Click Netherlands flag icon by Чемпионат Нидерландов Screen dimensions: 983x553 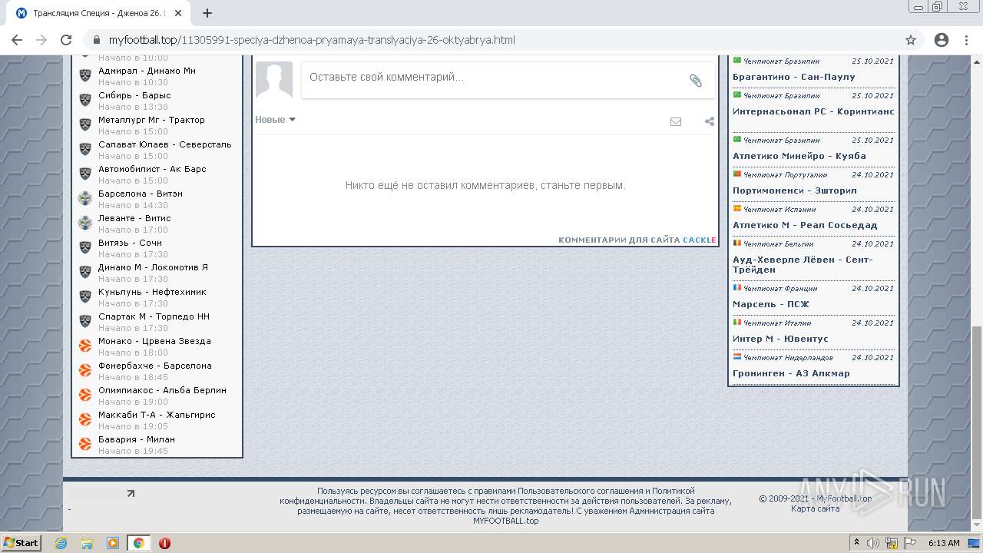pos(737,356)
